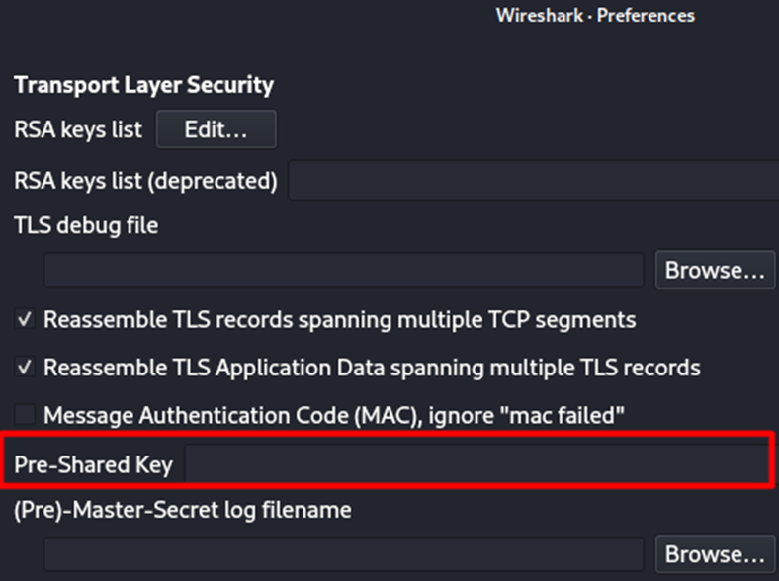Enable the ignore "mac failed" checkbox box

coord(26,415)
